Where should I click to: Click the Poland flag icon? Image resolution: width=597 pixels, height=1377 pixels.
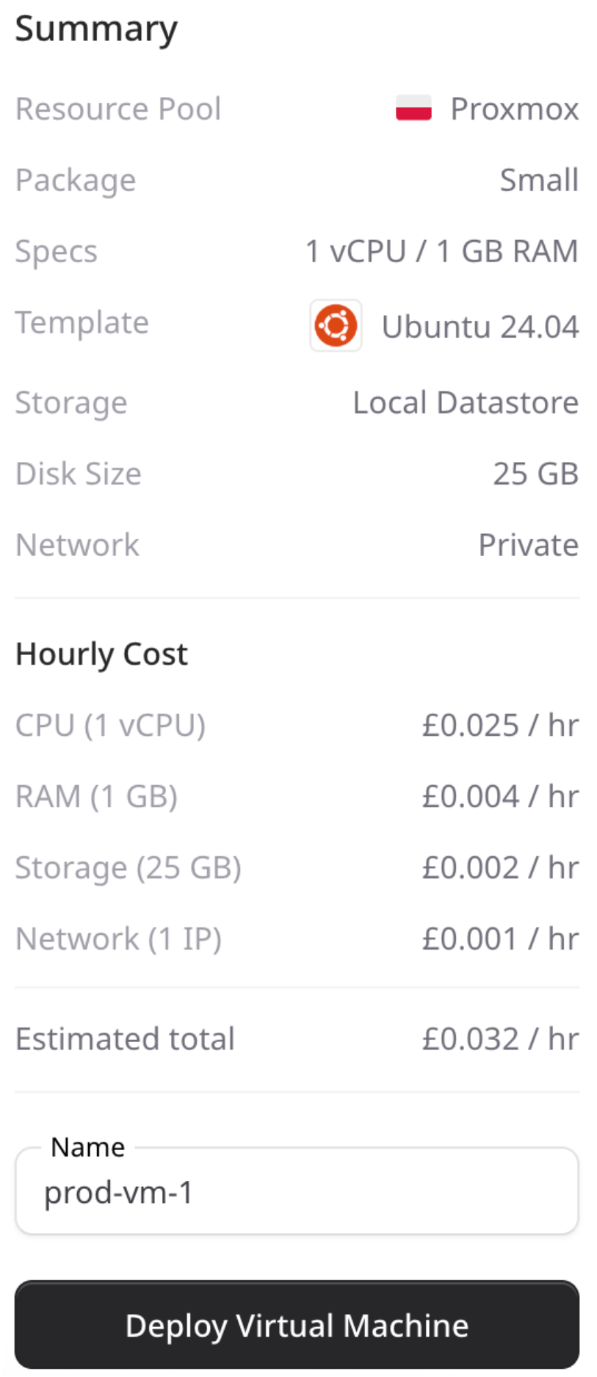(413, 108)
